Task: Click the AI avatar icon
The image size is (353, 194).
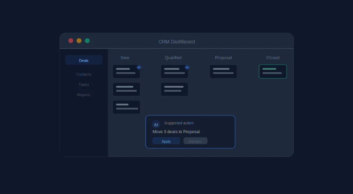Action: click(156, 125)
